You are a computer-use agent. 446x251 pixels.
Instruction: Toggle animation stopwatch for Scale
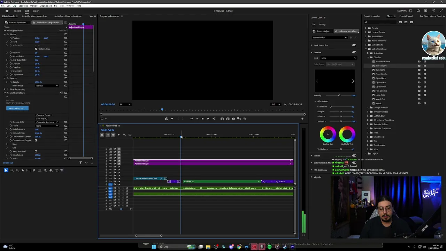tap(10, 41)
